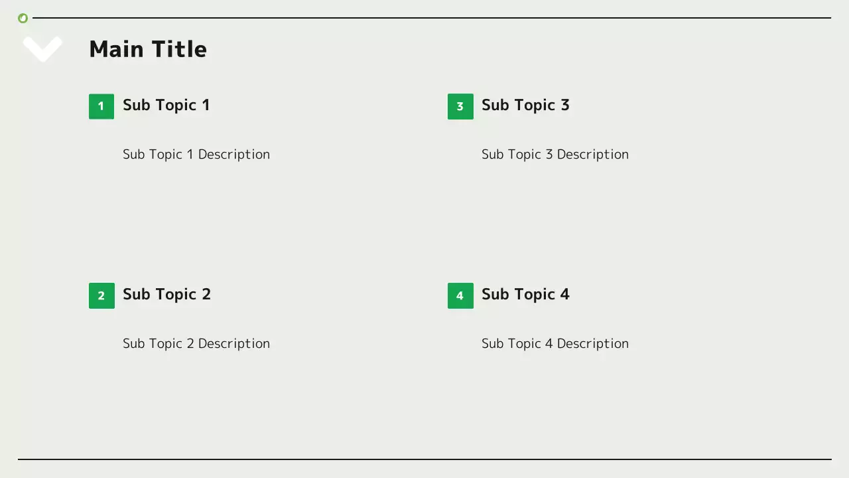
Task: Click "Description" in the Sub Topic 1 Description line
Action: (x=233, y=154)
